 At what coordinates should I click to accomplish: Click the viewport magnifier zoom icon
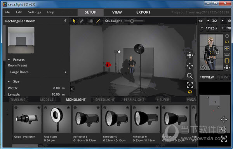(190, 76)
